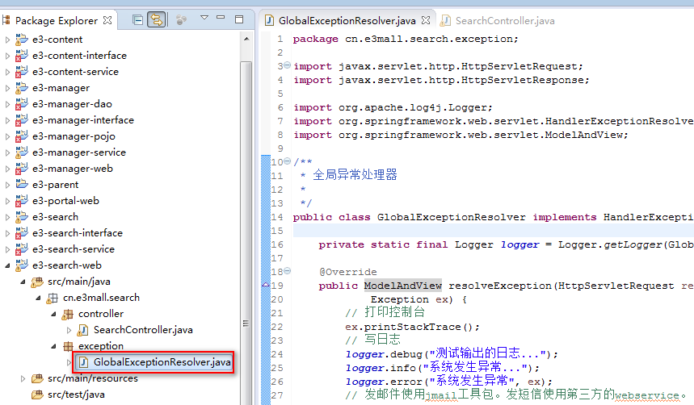Select the e3-search-web project label
Image resolution: width=694 pixels, height=405 pixels.
pyautogui.click(x=67, y=265)
